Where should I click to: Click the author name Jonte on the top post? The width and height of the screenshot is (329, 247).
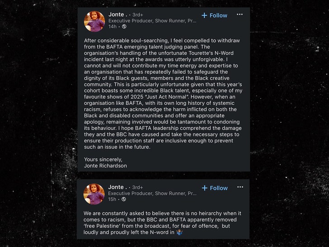pos(116,14)
